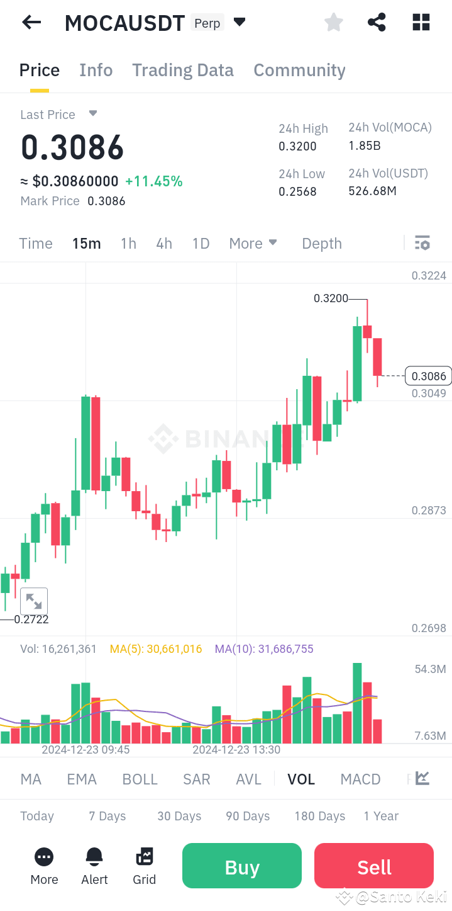Open the More actions menu at bottom
452x911 pixels.
[43, 866]
